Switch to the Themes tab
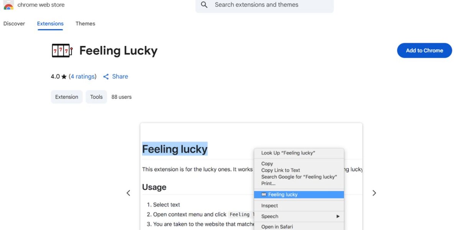The height and width of the screenshot is (230, 460). (x=85, y=23)
